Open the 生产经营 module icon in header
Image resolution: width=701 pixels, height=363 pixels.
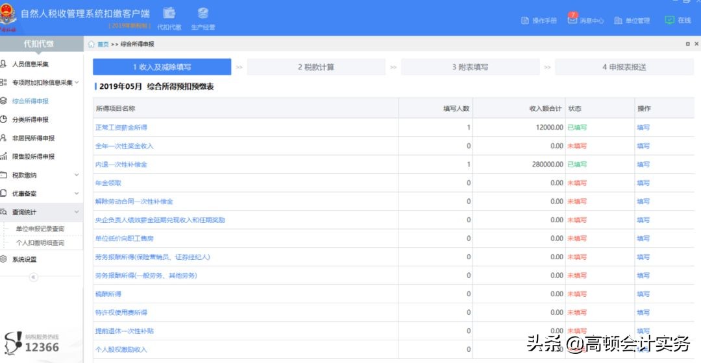click(203, 13)
